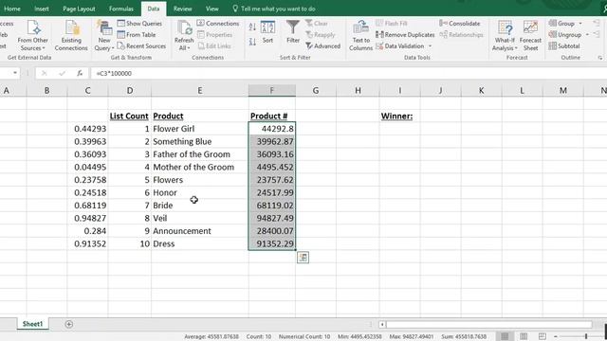Screen dimensions: 607x341
Task: Add a new sheet
Action: tap(68, 324)
